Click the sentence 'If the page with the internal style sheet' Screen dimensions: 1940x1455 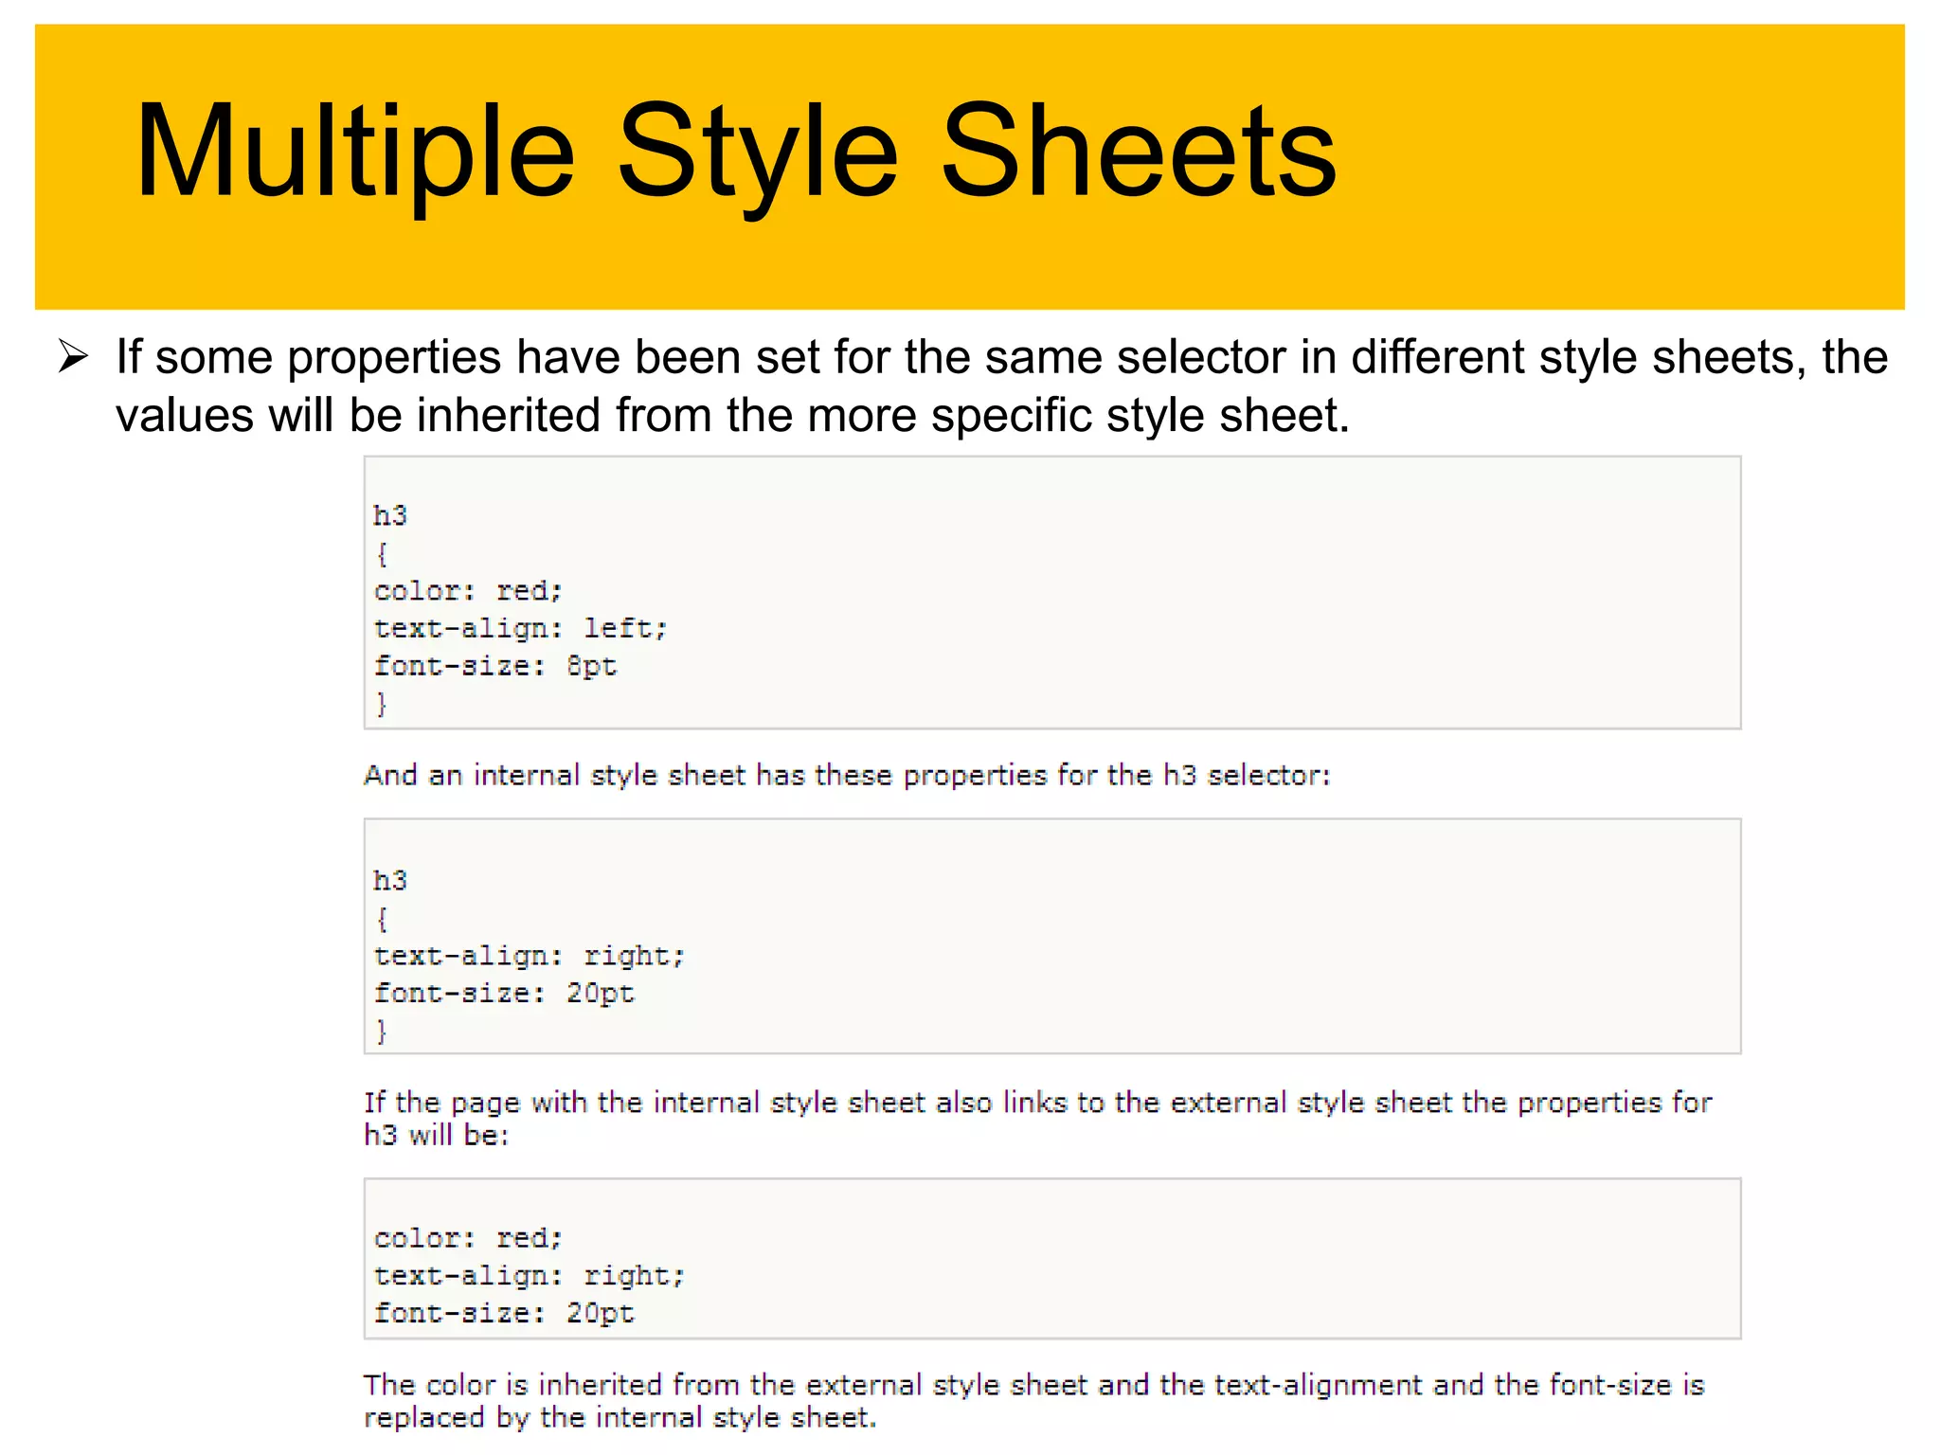click(1038, 1102)
